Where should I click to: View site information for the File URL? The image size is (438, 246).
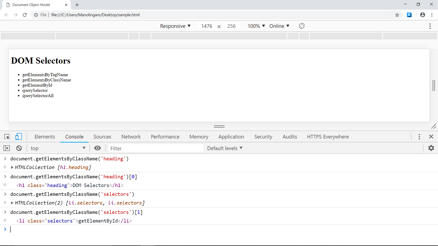(x=36, y=15)
